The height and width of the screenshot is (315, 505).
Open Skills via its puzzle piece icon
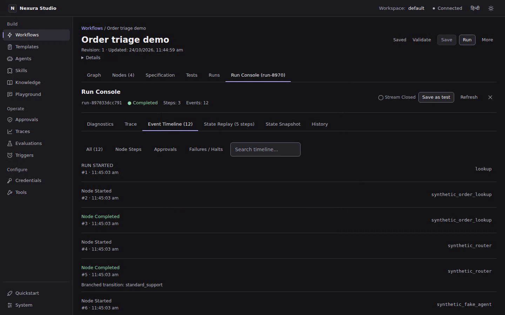pyautogui.click(x=10, y=71)
